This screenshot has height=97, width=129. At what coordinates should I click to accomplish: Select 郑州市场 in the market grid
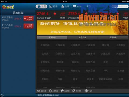(x=45, y=71)
